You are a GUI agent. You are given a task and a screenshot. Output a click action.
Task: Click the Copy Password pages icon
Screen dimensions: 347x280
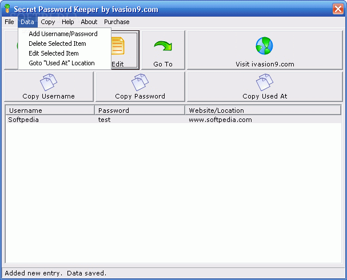[140, 82]
